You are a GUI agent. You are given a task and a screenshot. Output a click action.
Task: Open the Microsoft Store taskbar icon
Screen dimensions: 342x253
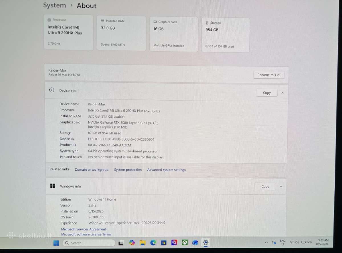tap(164, 243)
